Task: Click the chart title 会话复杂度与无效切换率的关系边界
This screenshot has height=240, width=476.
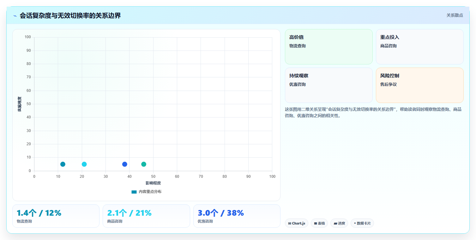Action: [70, 15]
